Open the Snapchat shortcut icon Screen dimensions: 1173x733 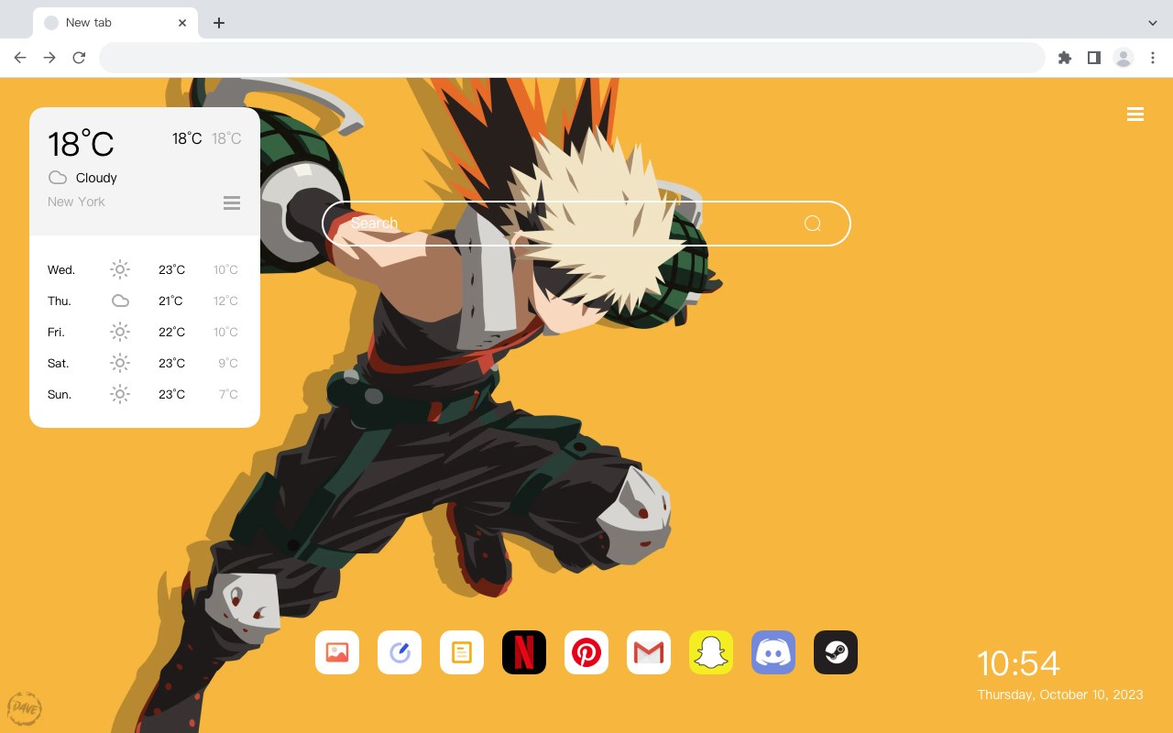tap(711, 652)
